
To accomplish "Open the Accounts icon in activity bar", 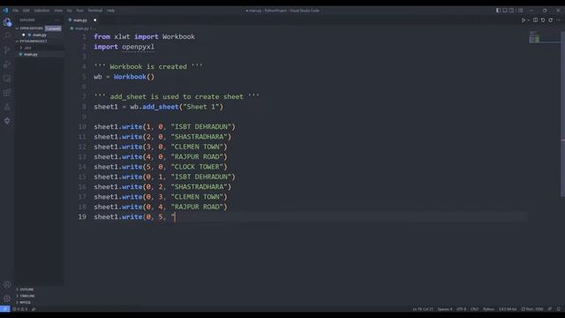I will pos(7,284).
